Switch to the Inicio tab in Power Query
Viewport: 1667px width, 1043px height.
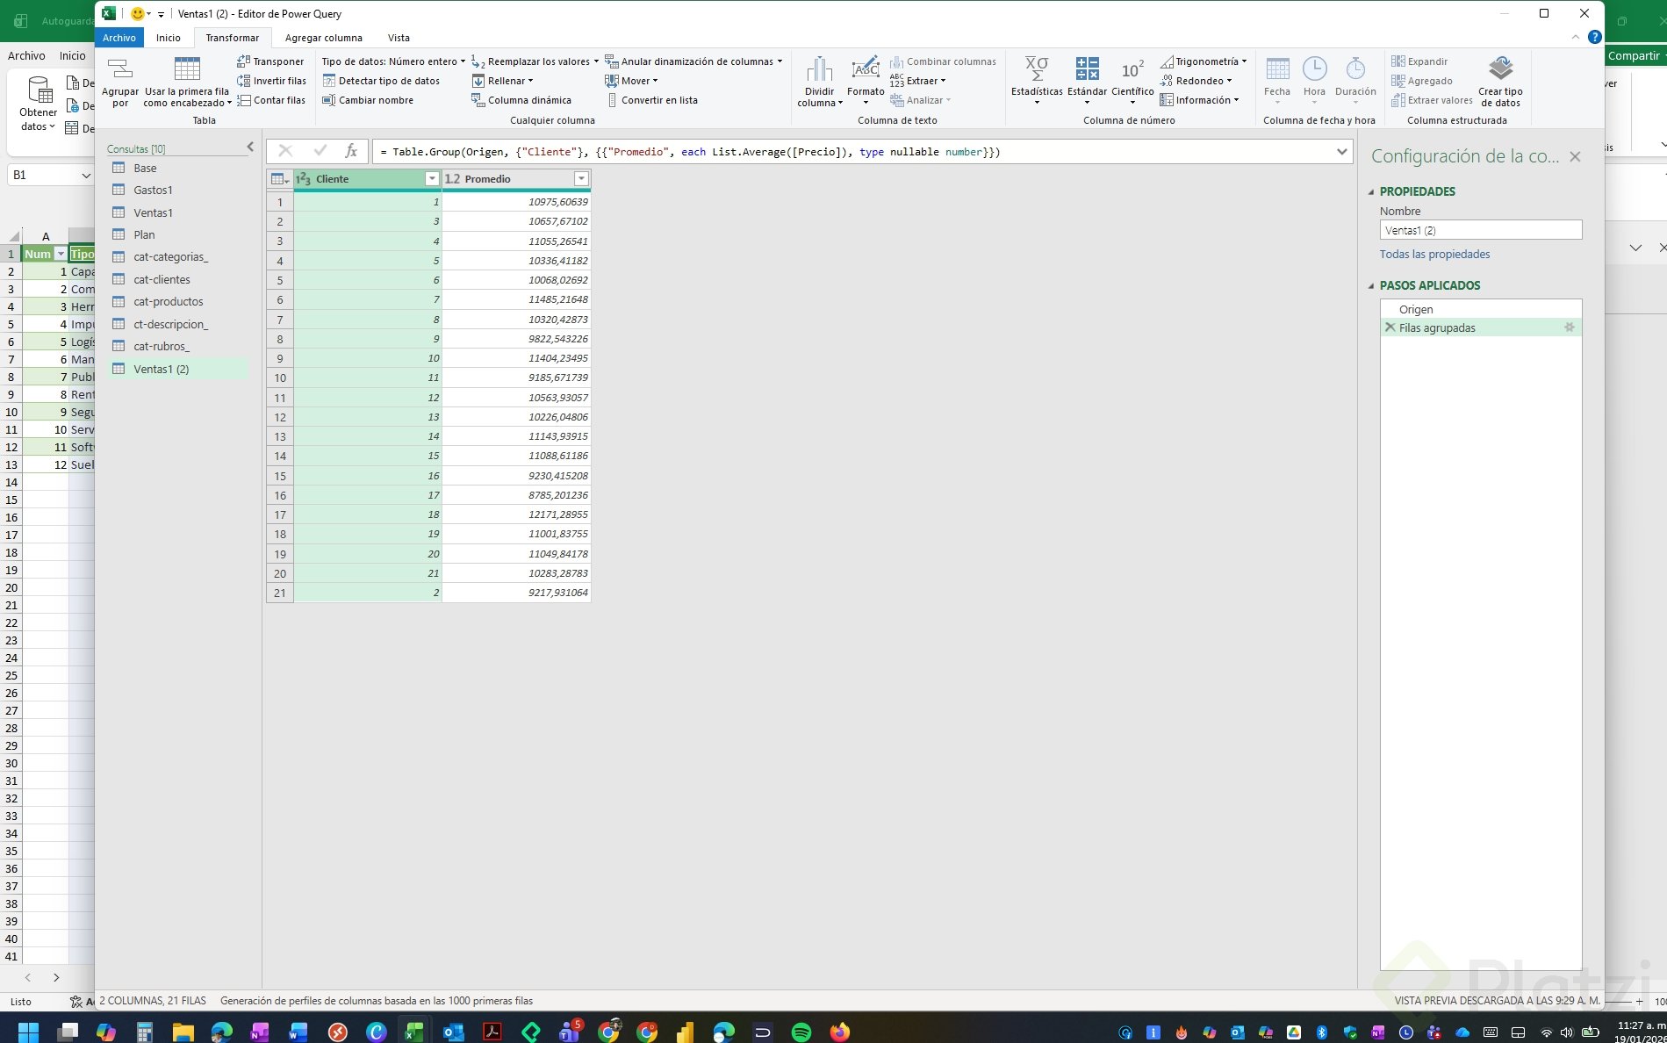point(169,38)
